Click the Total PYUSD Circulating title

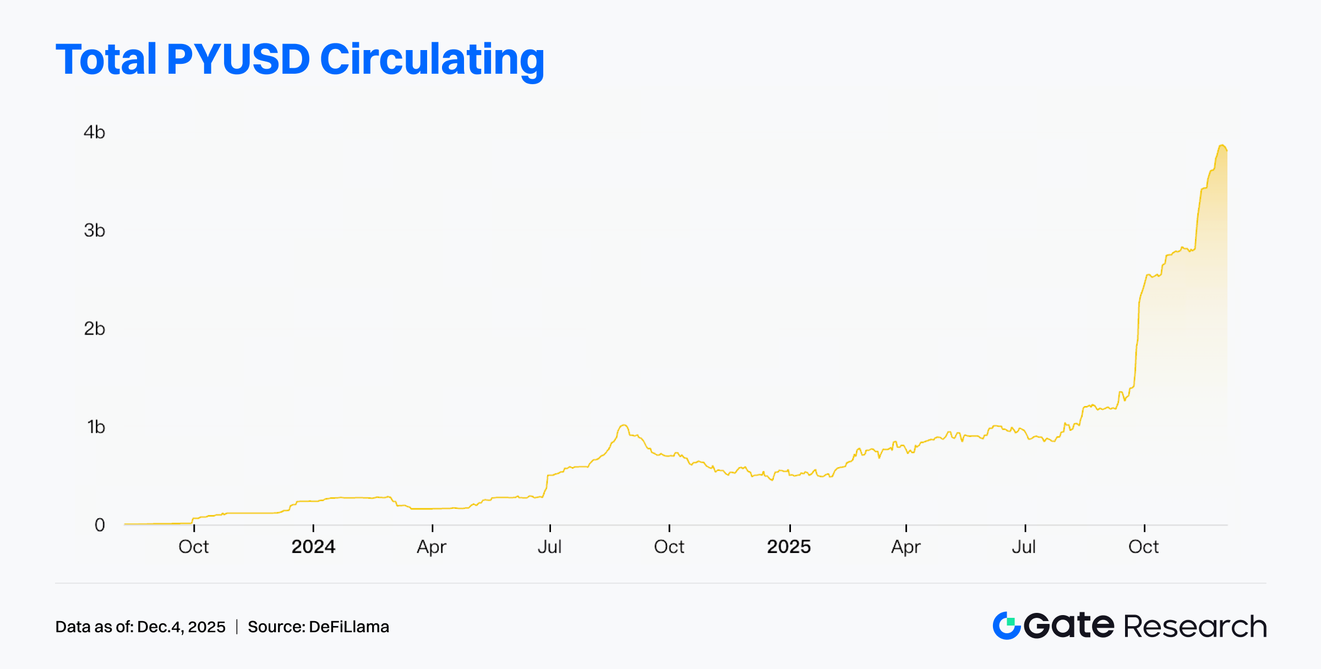click(x=300, y=59)
